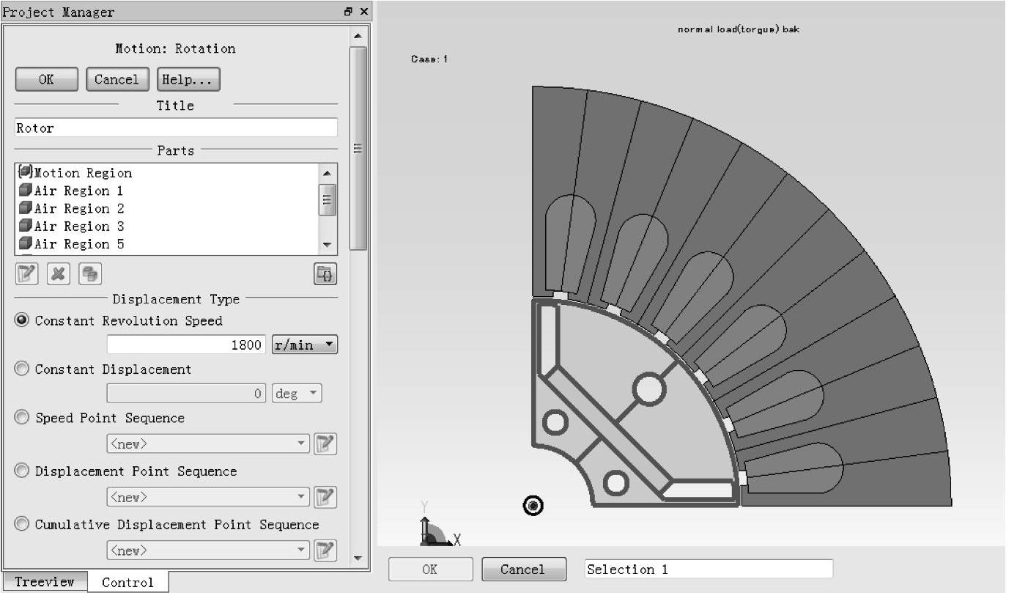Select Speed Point Sequence radio button
This screenshot has height=593, width=1028.
click(23, 418)
